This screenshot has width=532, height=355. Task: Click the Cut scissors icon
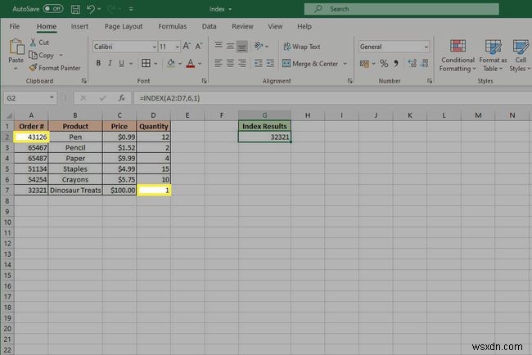pos(33,43)
